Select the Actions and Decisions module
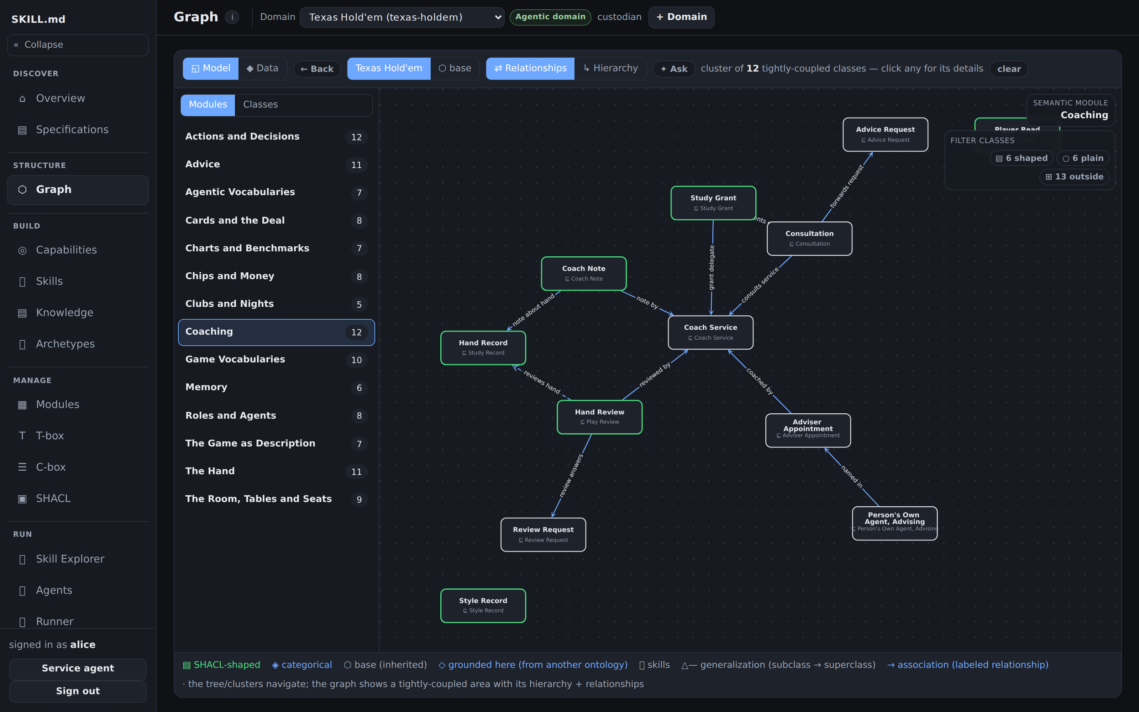This screenshot has height=712, width=1139. pos(276,137)
